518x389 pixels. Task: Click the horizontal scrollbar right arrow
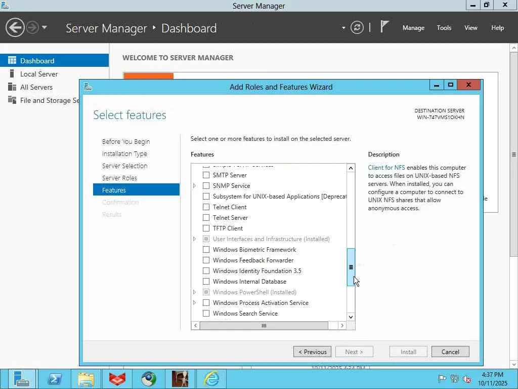pyautogui.click(x=342, y=326)
